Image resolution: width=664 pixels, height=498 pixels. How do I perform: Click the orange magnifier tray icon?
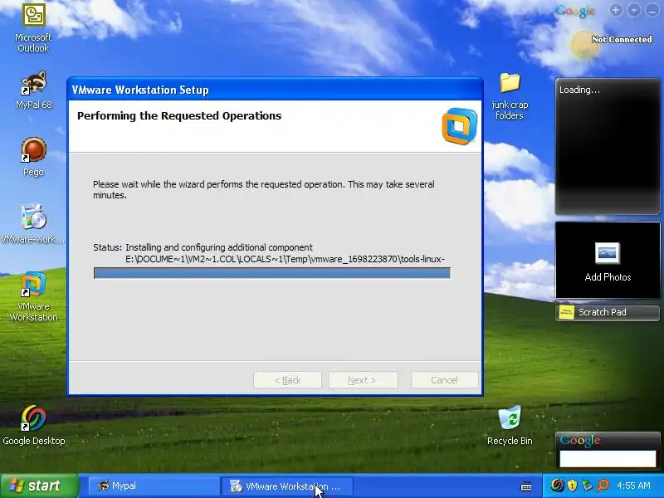pos(603,486)
